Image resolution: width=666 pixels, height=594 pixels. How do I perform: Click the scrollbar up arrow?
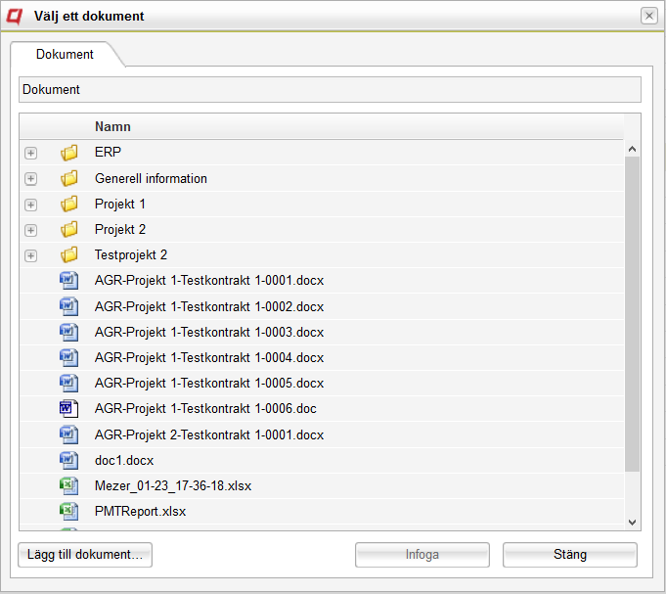point(632,149)
